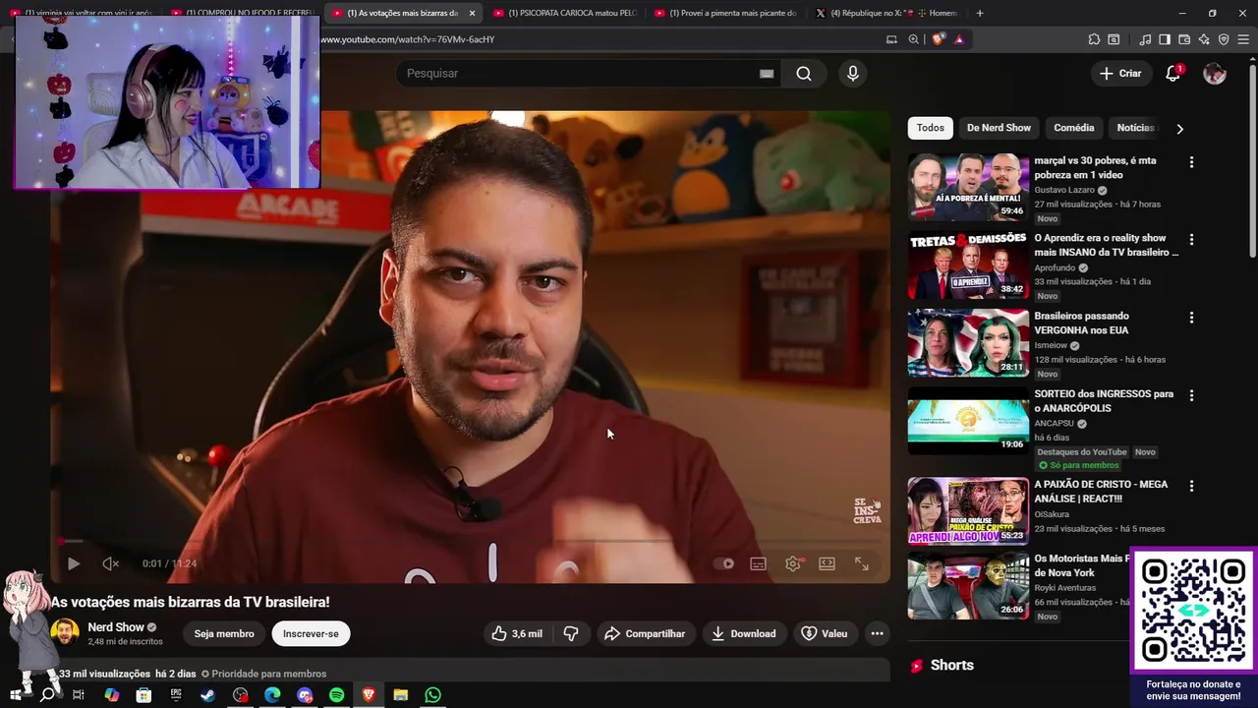Open Epic Games launcher from taskbar
The width and height of the screenshot is (1258, 708).
point(176,695)
